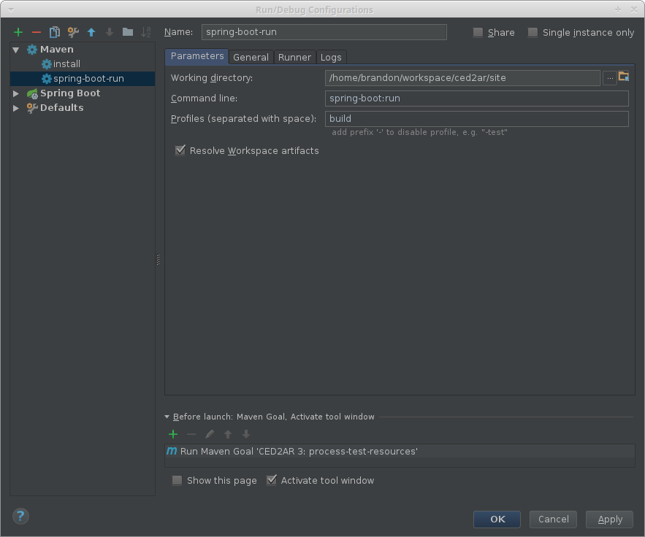Remove the selected configuration

(x=37, y=32)
